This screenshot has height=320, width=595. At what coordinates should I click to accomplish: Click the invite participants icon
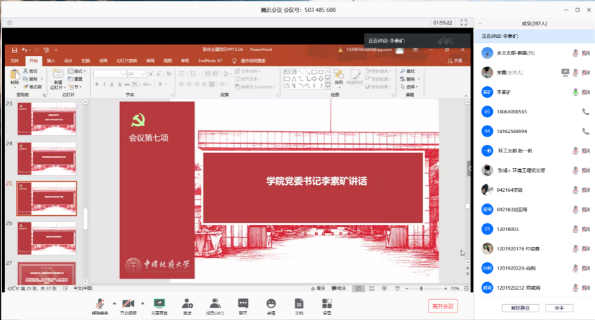tap(187, 303)
